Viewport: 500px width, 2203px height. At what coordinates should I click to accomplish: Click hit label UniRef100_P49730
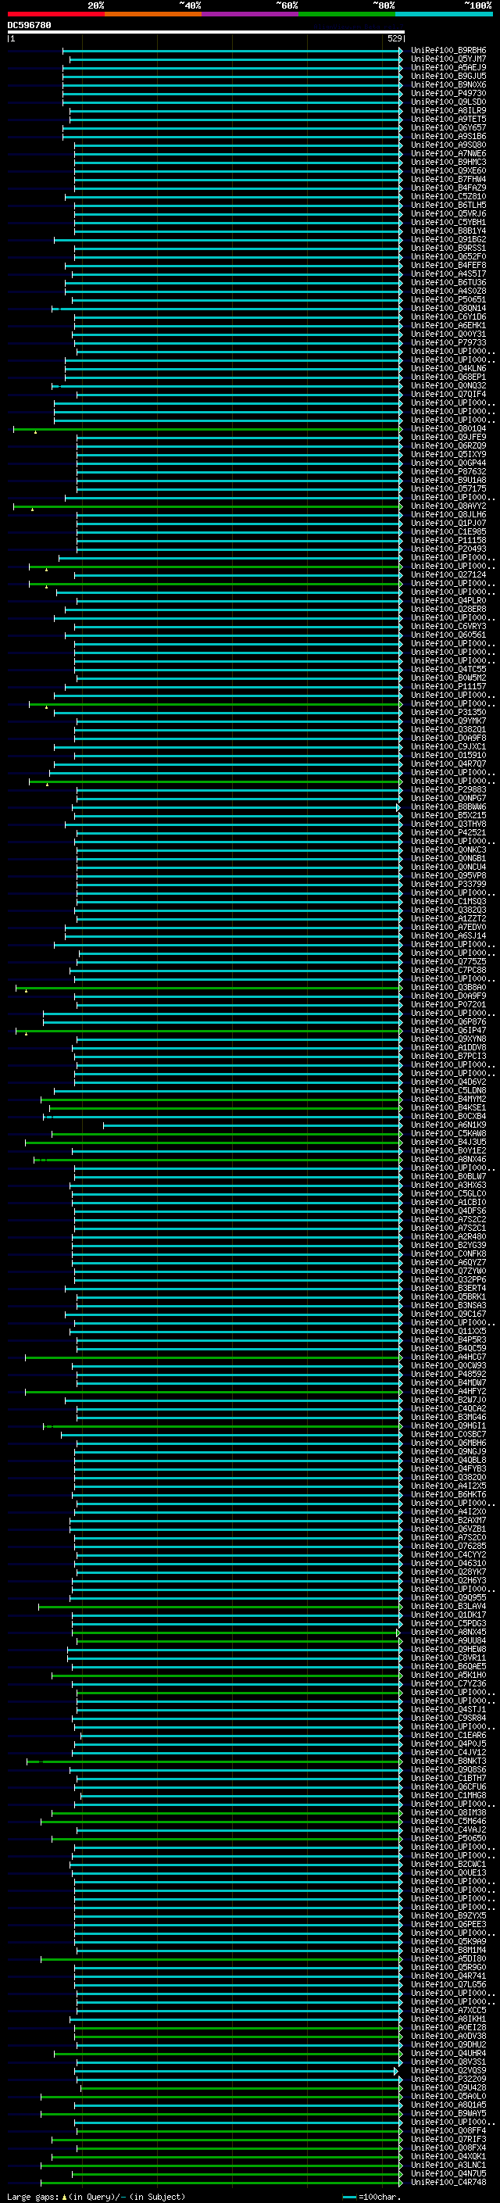[448, 93]
